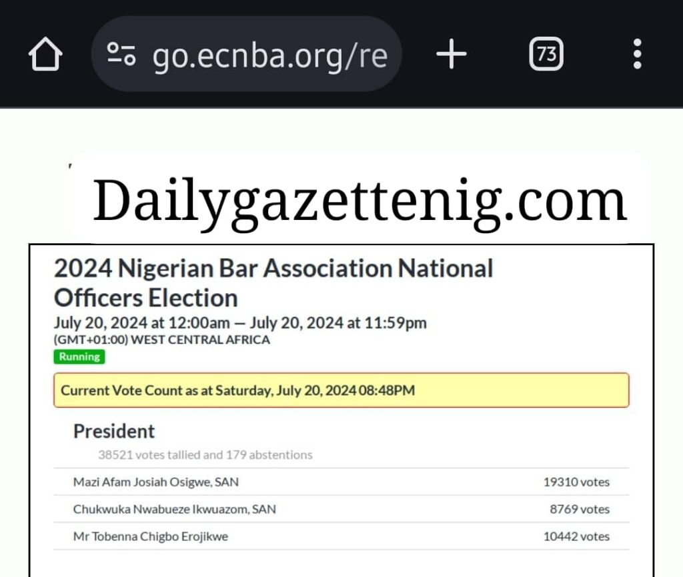This screenshot has height=577, width=683.
Task: Click the 38521 votes tallied summary
Action: tap(205, 455)
